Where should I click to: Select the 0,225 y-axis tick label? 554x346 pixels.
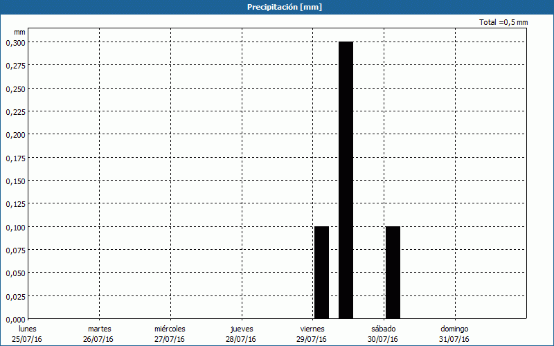tap(15, 111)
